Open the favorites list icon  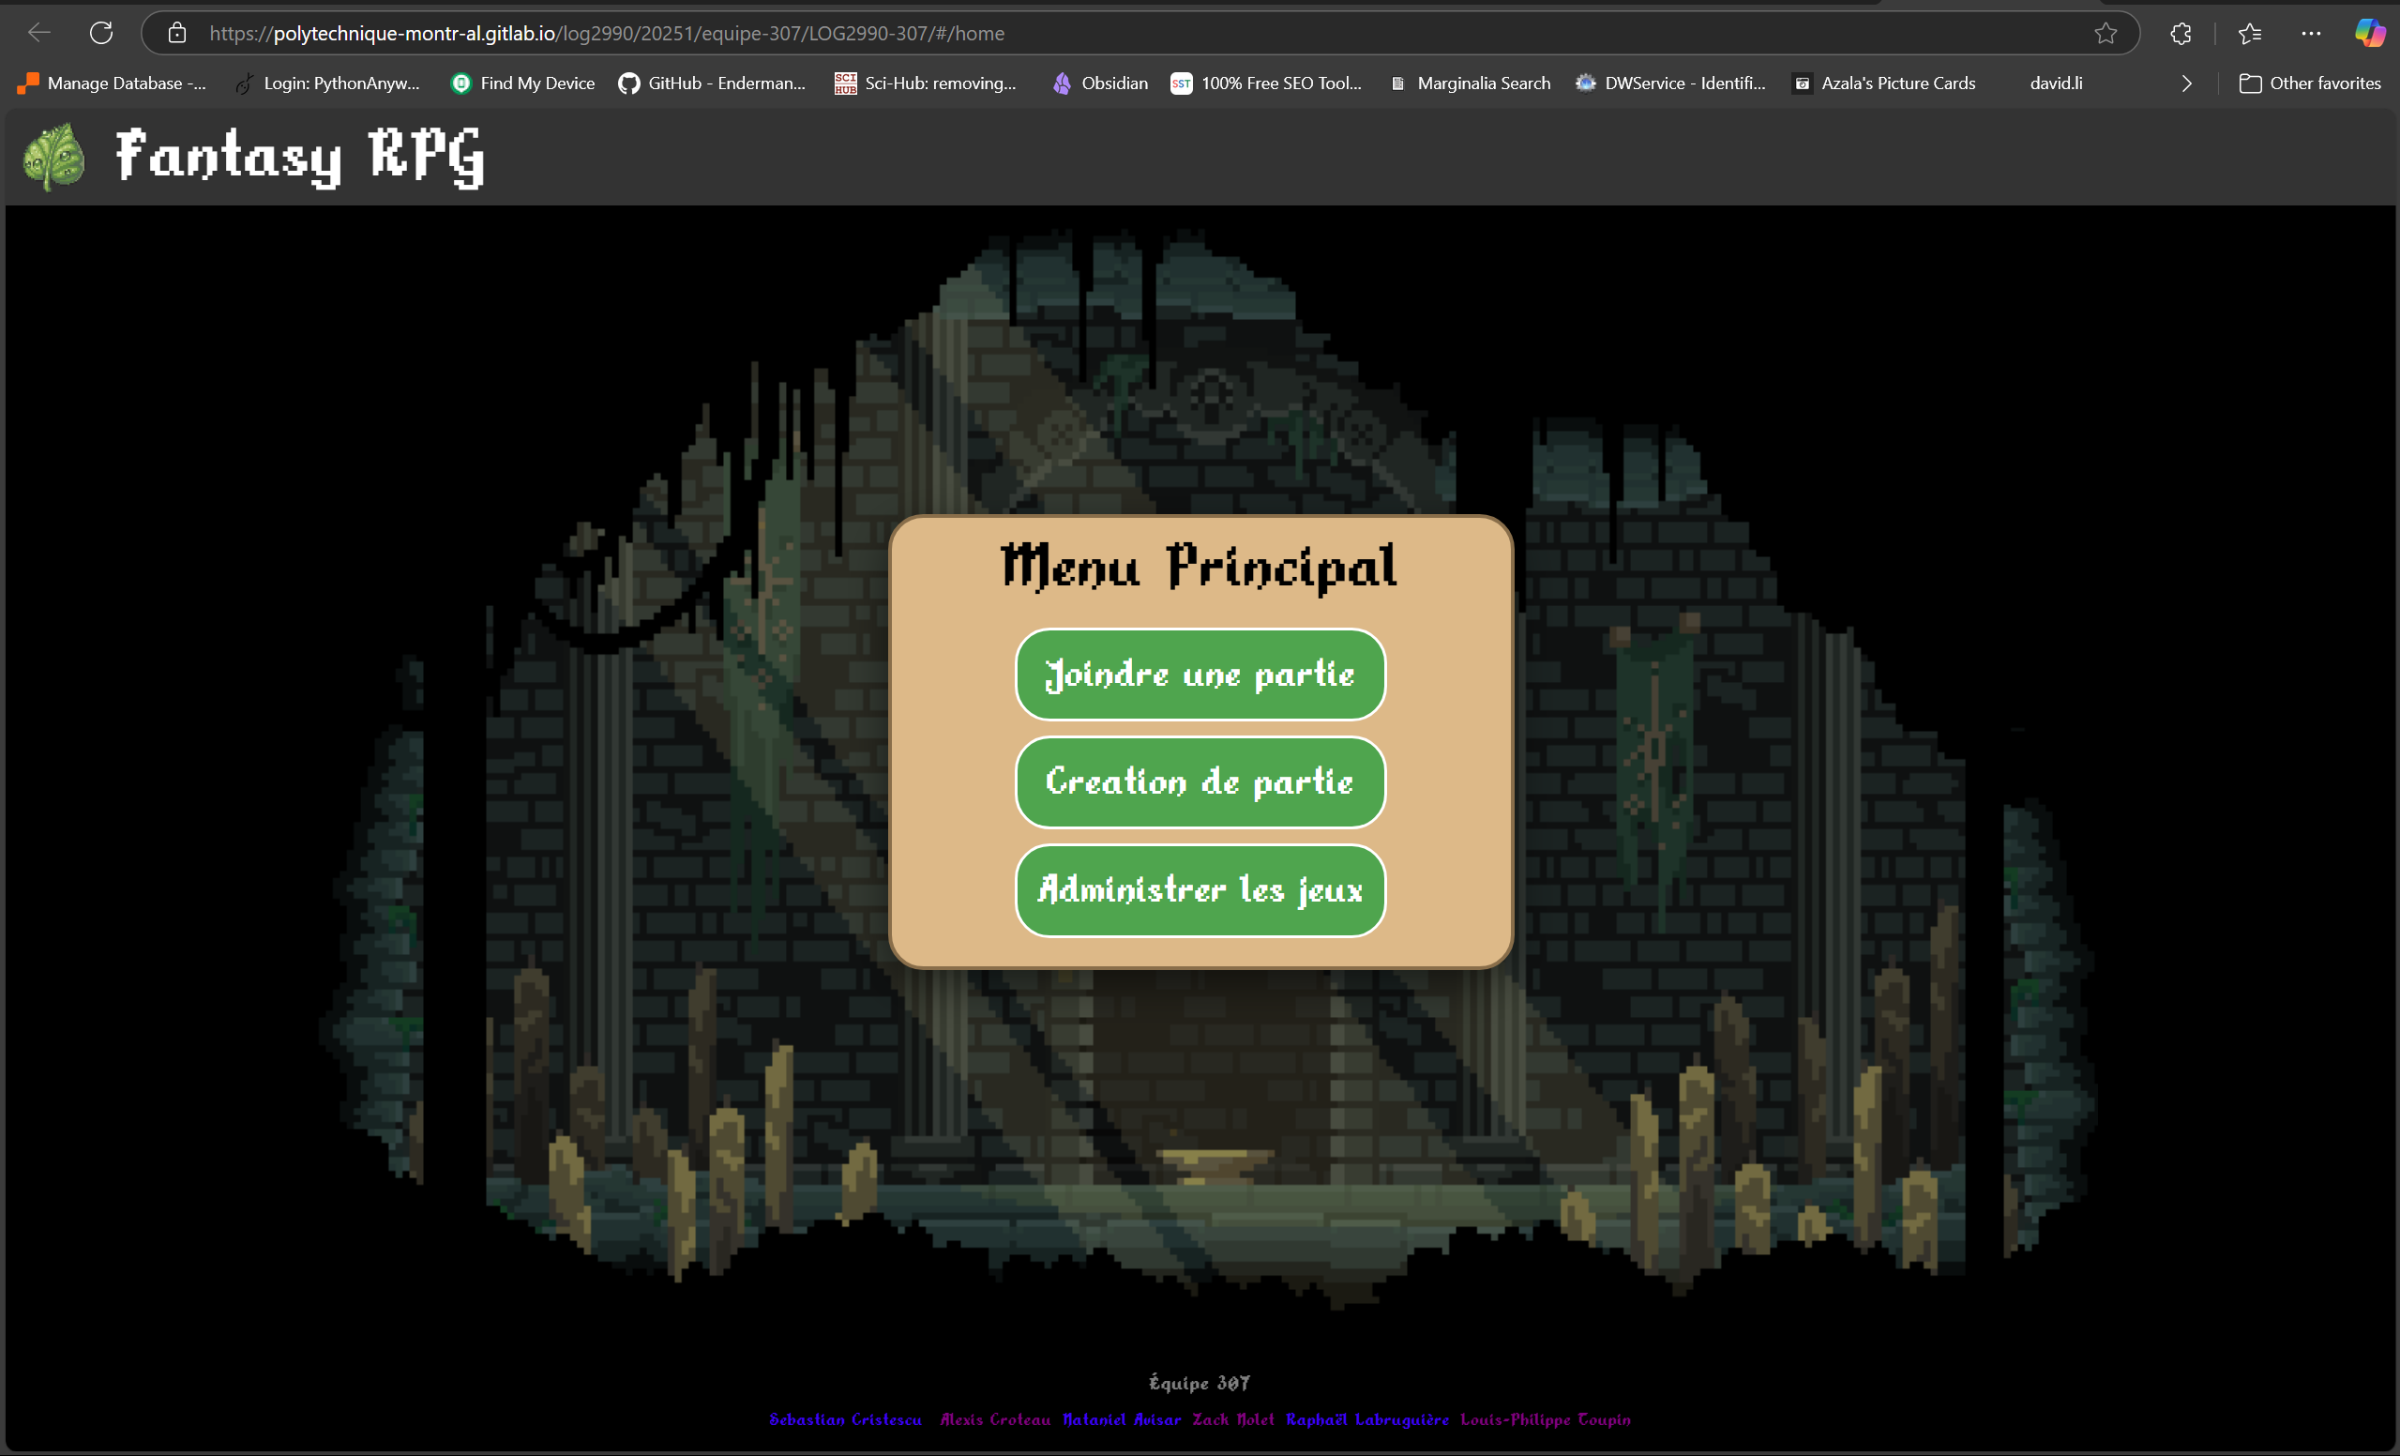tap(2249, 33)
